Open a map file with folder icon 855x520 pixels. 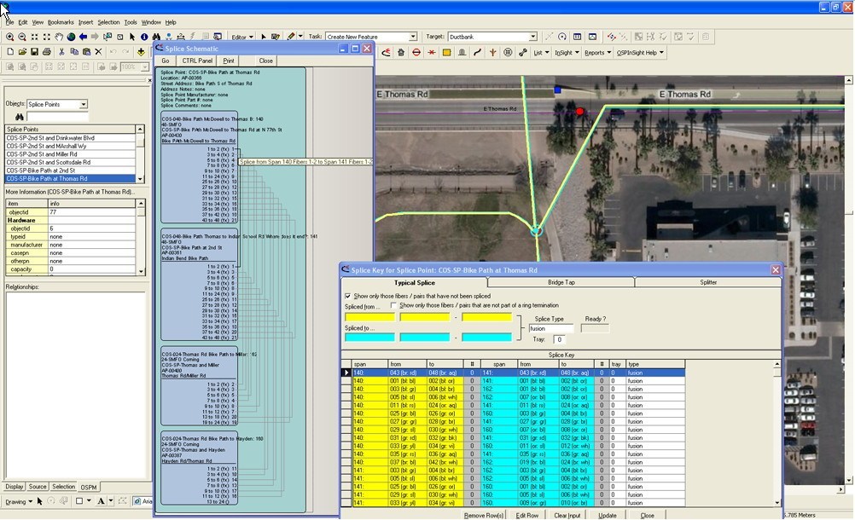(x=22, y=52)
